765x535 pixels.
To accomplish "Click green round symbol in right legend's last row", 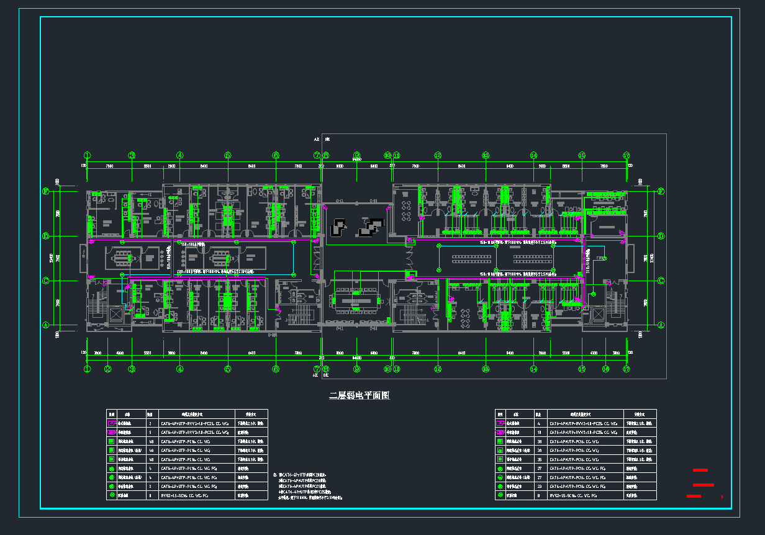I will pyautogui.click(x=500, y=496).
